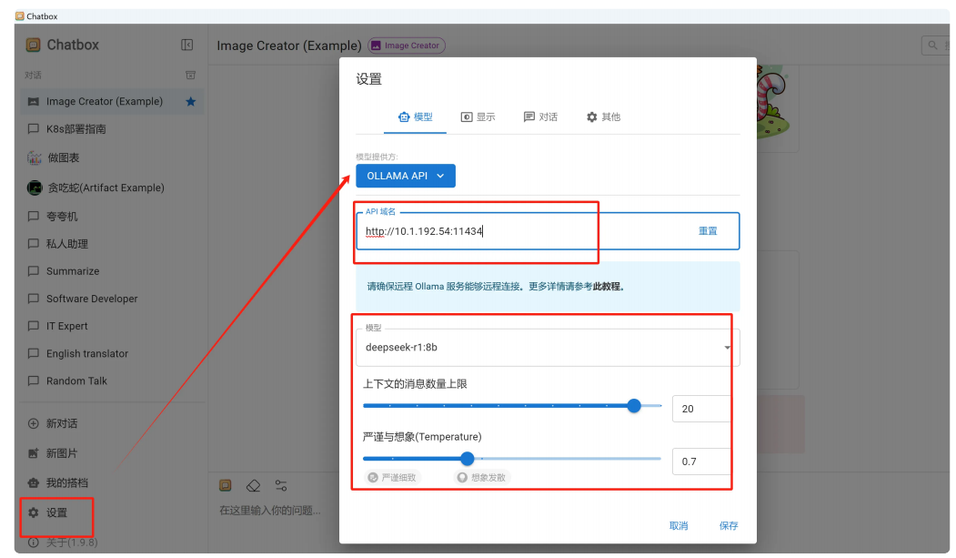
Task: Open 设置 from the sidebar
Action: 112,512
